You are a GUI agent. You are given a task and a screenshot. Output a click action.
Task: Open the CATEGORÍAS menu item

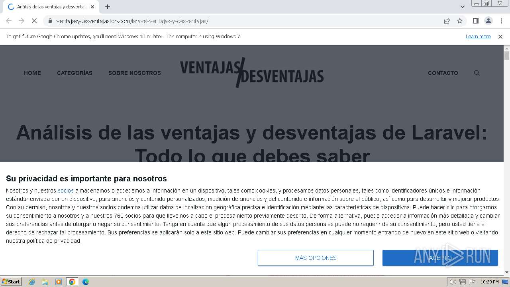(75, 73)
